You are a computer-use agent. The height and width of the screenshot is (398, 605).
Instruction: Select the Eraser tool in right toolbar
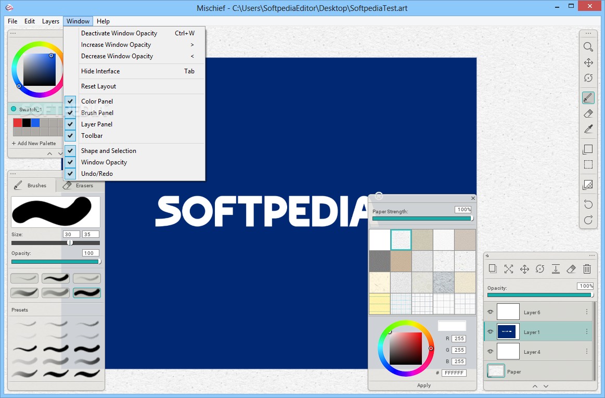tap(588, 113)
